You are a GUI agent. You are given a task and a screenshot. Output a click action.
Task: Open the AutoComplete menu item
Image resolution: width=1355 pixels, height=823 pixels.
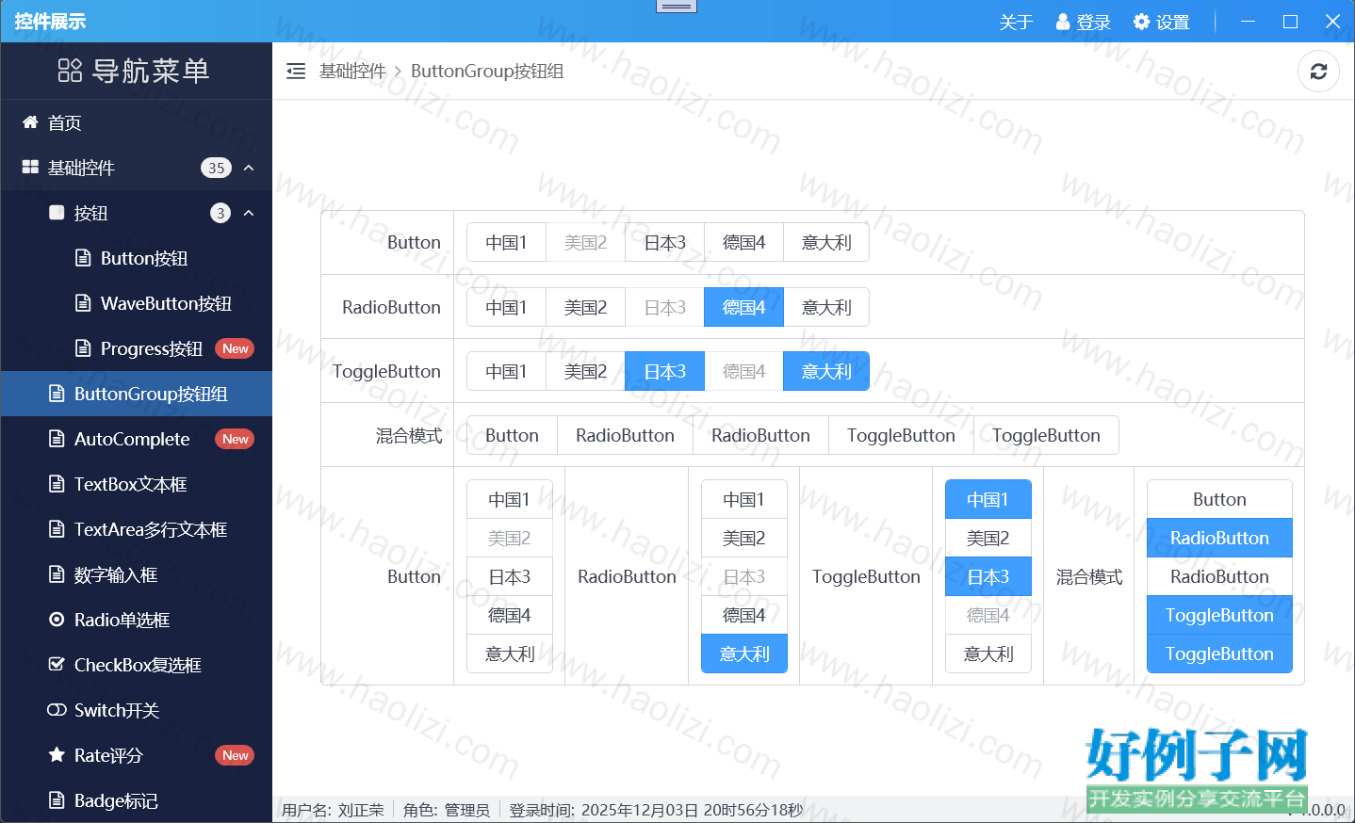pyautogui.click(x=136, y=439)
